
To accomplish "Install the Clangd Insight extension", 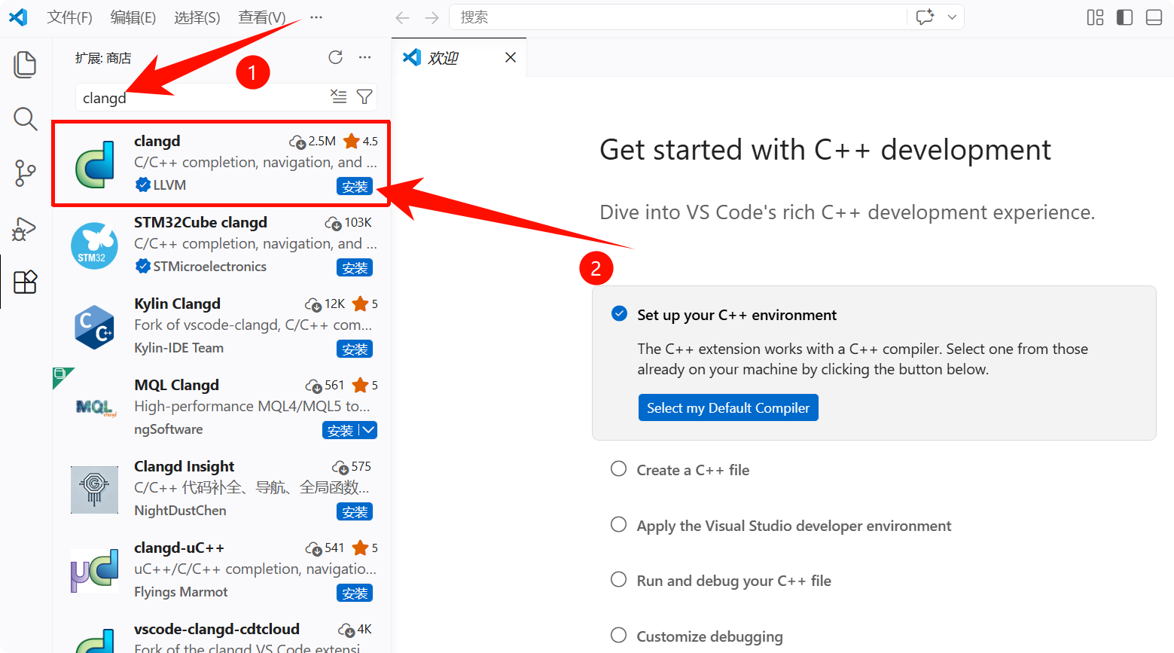I will [x=355, y=511].
